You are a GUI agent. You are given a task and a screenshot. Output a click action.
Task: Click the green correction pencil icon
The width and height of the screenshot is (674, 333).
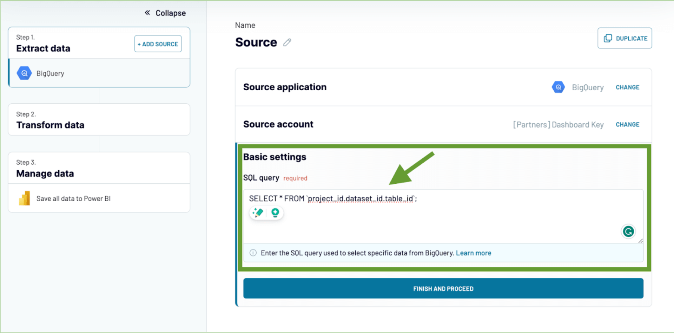click(x=257, y=213)
